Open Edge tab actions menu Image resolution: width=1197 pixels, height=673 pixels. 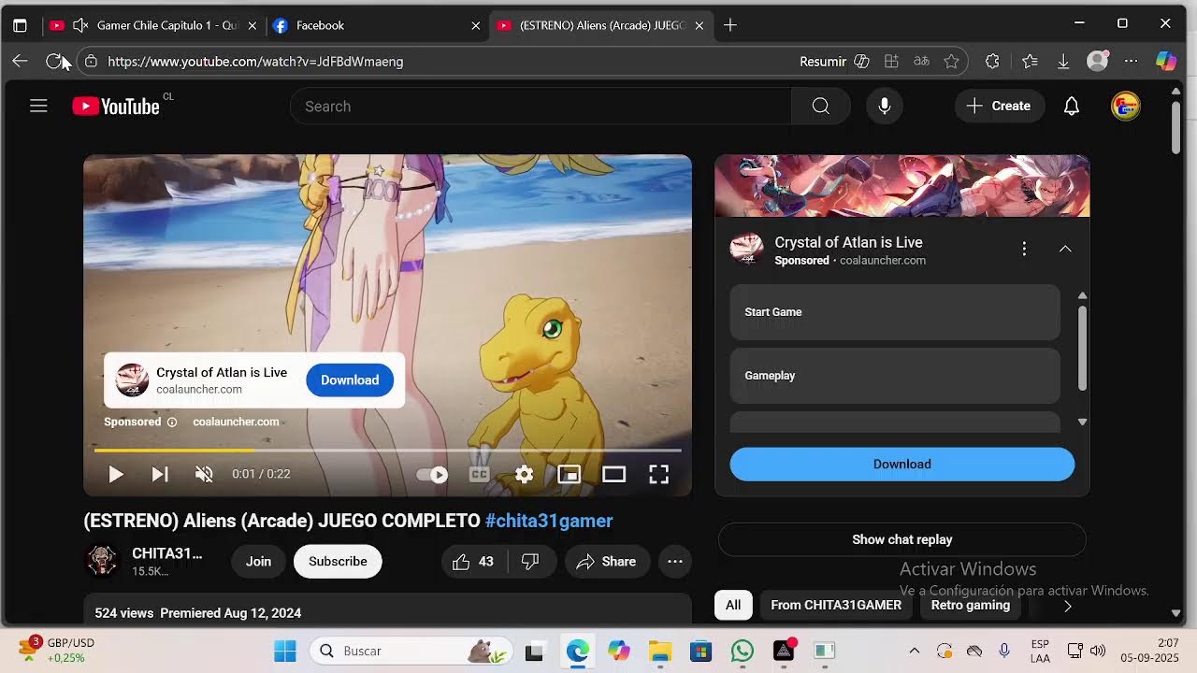click(20, 25)
